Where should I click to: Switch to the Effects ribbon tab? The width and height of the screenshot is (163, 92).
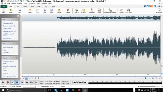[x=32, y=6]
